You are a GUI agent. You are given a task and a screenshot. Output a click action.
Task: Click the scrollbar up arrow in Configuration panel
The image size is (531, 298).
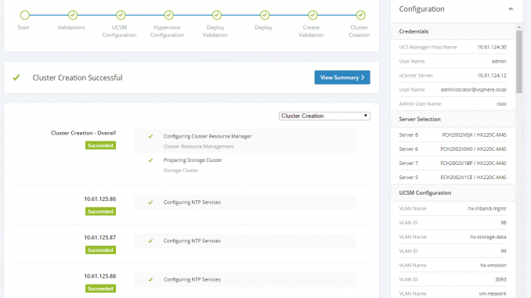pos(518,27)
